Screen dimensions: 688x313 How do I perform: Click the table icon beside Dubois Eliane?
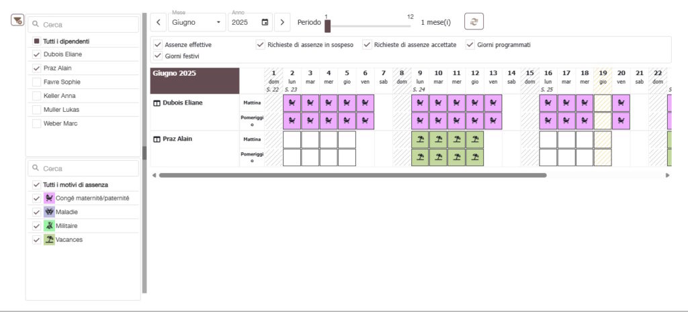(x=157, y=103)
